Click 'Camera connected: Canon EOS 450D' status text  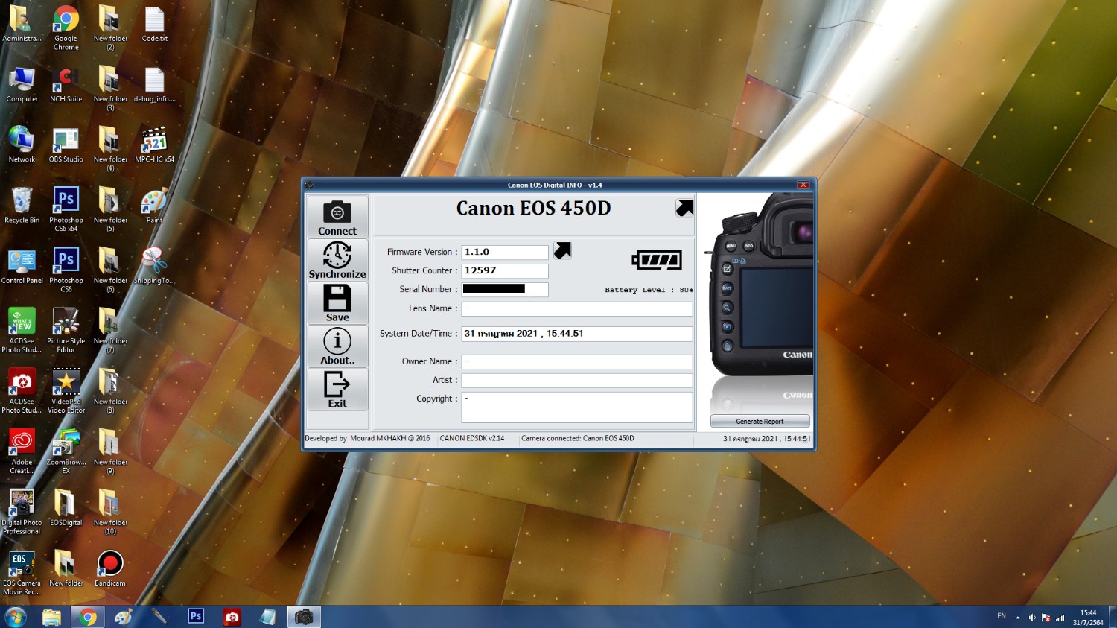click(578, 438)
